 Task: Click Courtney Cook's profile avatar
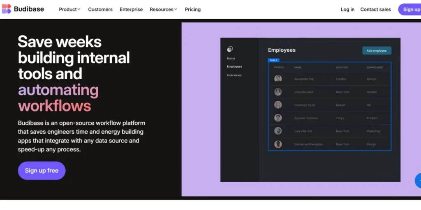click(x=278, y=105)
